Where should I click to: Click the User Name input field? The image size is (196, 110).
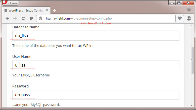tap(96, 65)
